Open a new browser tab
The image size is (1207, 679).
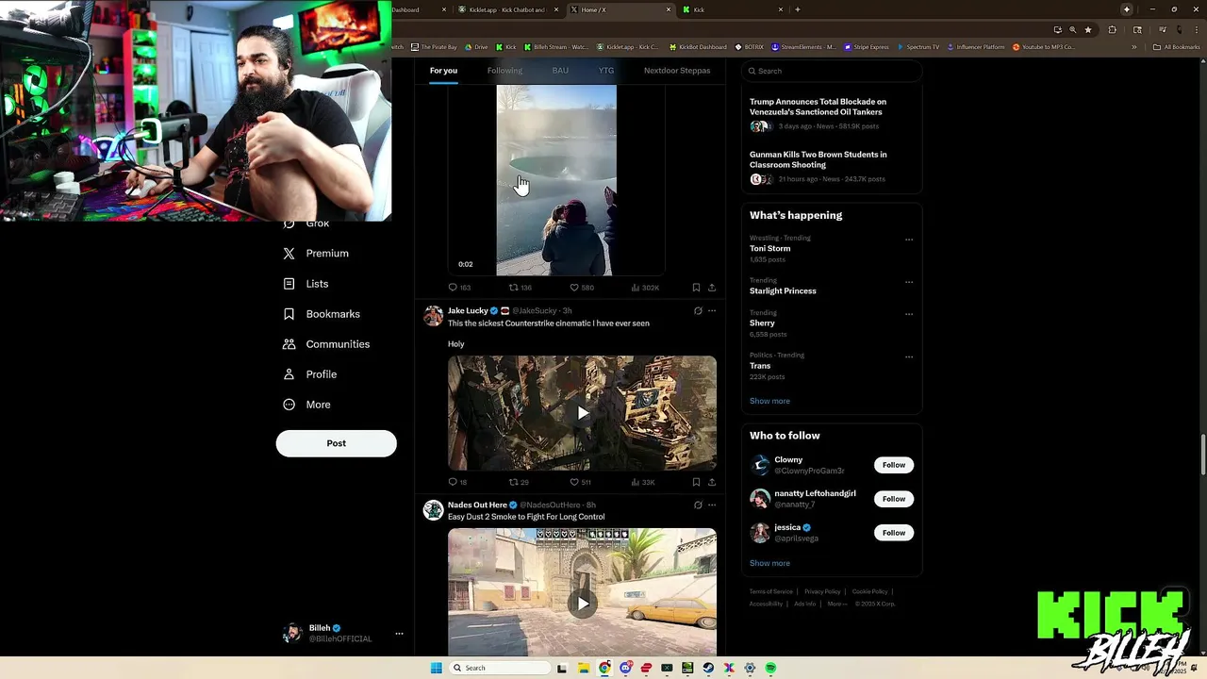click(798, 9)
